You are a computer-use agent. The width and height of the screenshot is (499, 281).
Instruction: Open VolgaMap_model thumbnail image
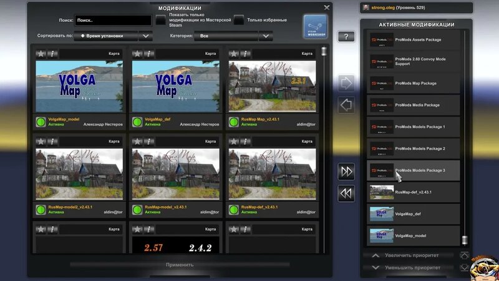79,86
